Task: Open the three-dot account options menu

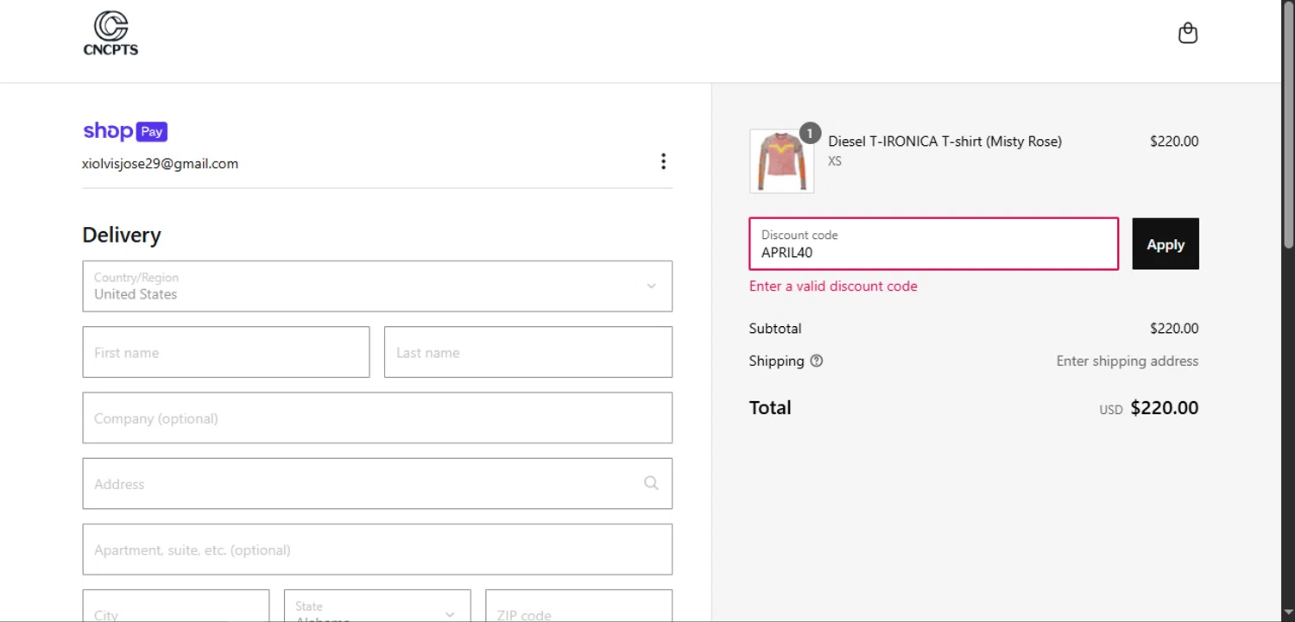Action: (x=663, y=161)
